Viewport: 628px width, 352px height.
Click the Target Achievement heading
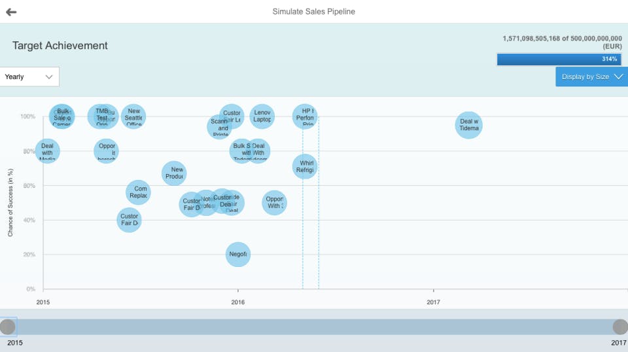60,46
